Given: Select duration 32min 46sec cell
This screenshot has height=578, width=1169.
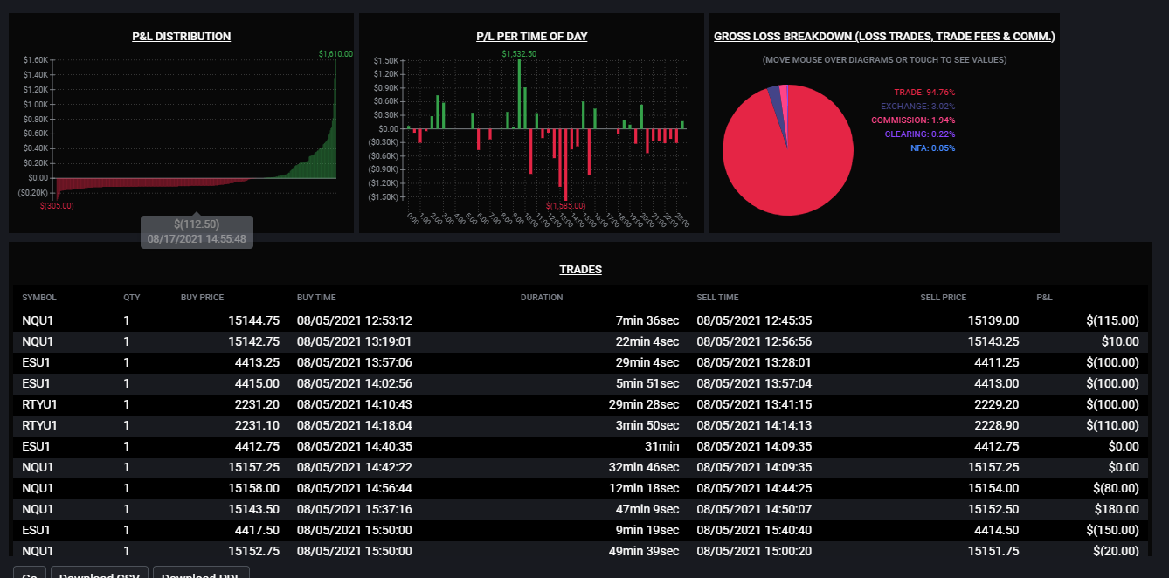Looking at the screenshot, I should [x=644, y=467].
